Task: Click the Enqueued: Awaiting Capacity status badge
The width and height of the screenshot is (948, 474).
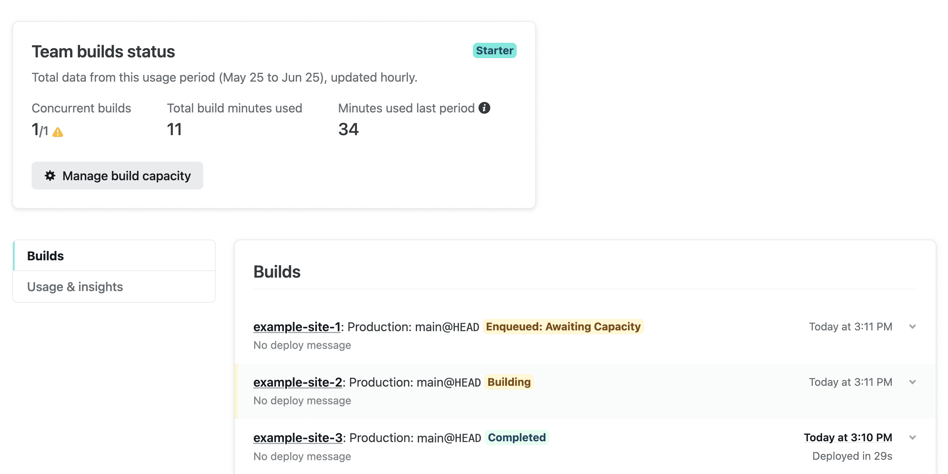Action: click(563, 327)
